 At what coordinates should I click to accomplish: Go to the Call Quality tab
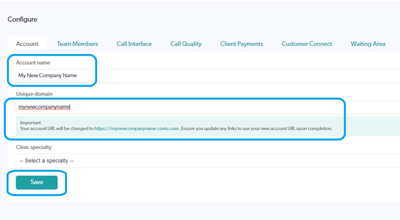pyautogui.click(x=186, y=44)
